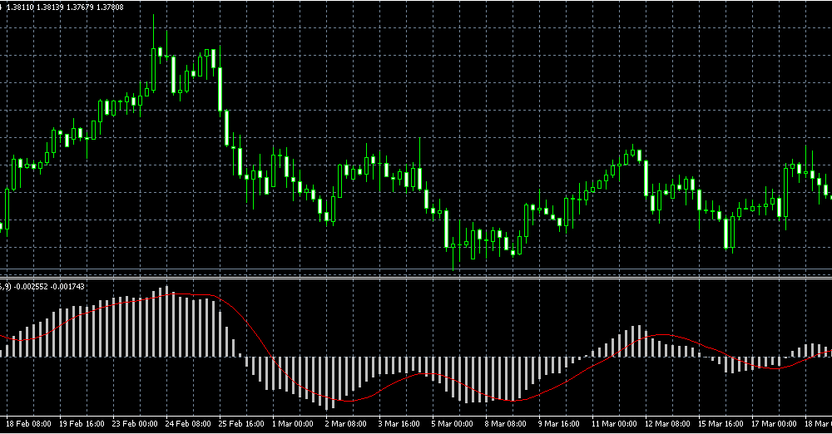Click the 5 Mar 00:00 time label
832x434 pixels.
pos(452,424)
